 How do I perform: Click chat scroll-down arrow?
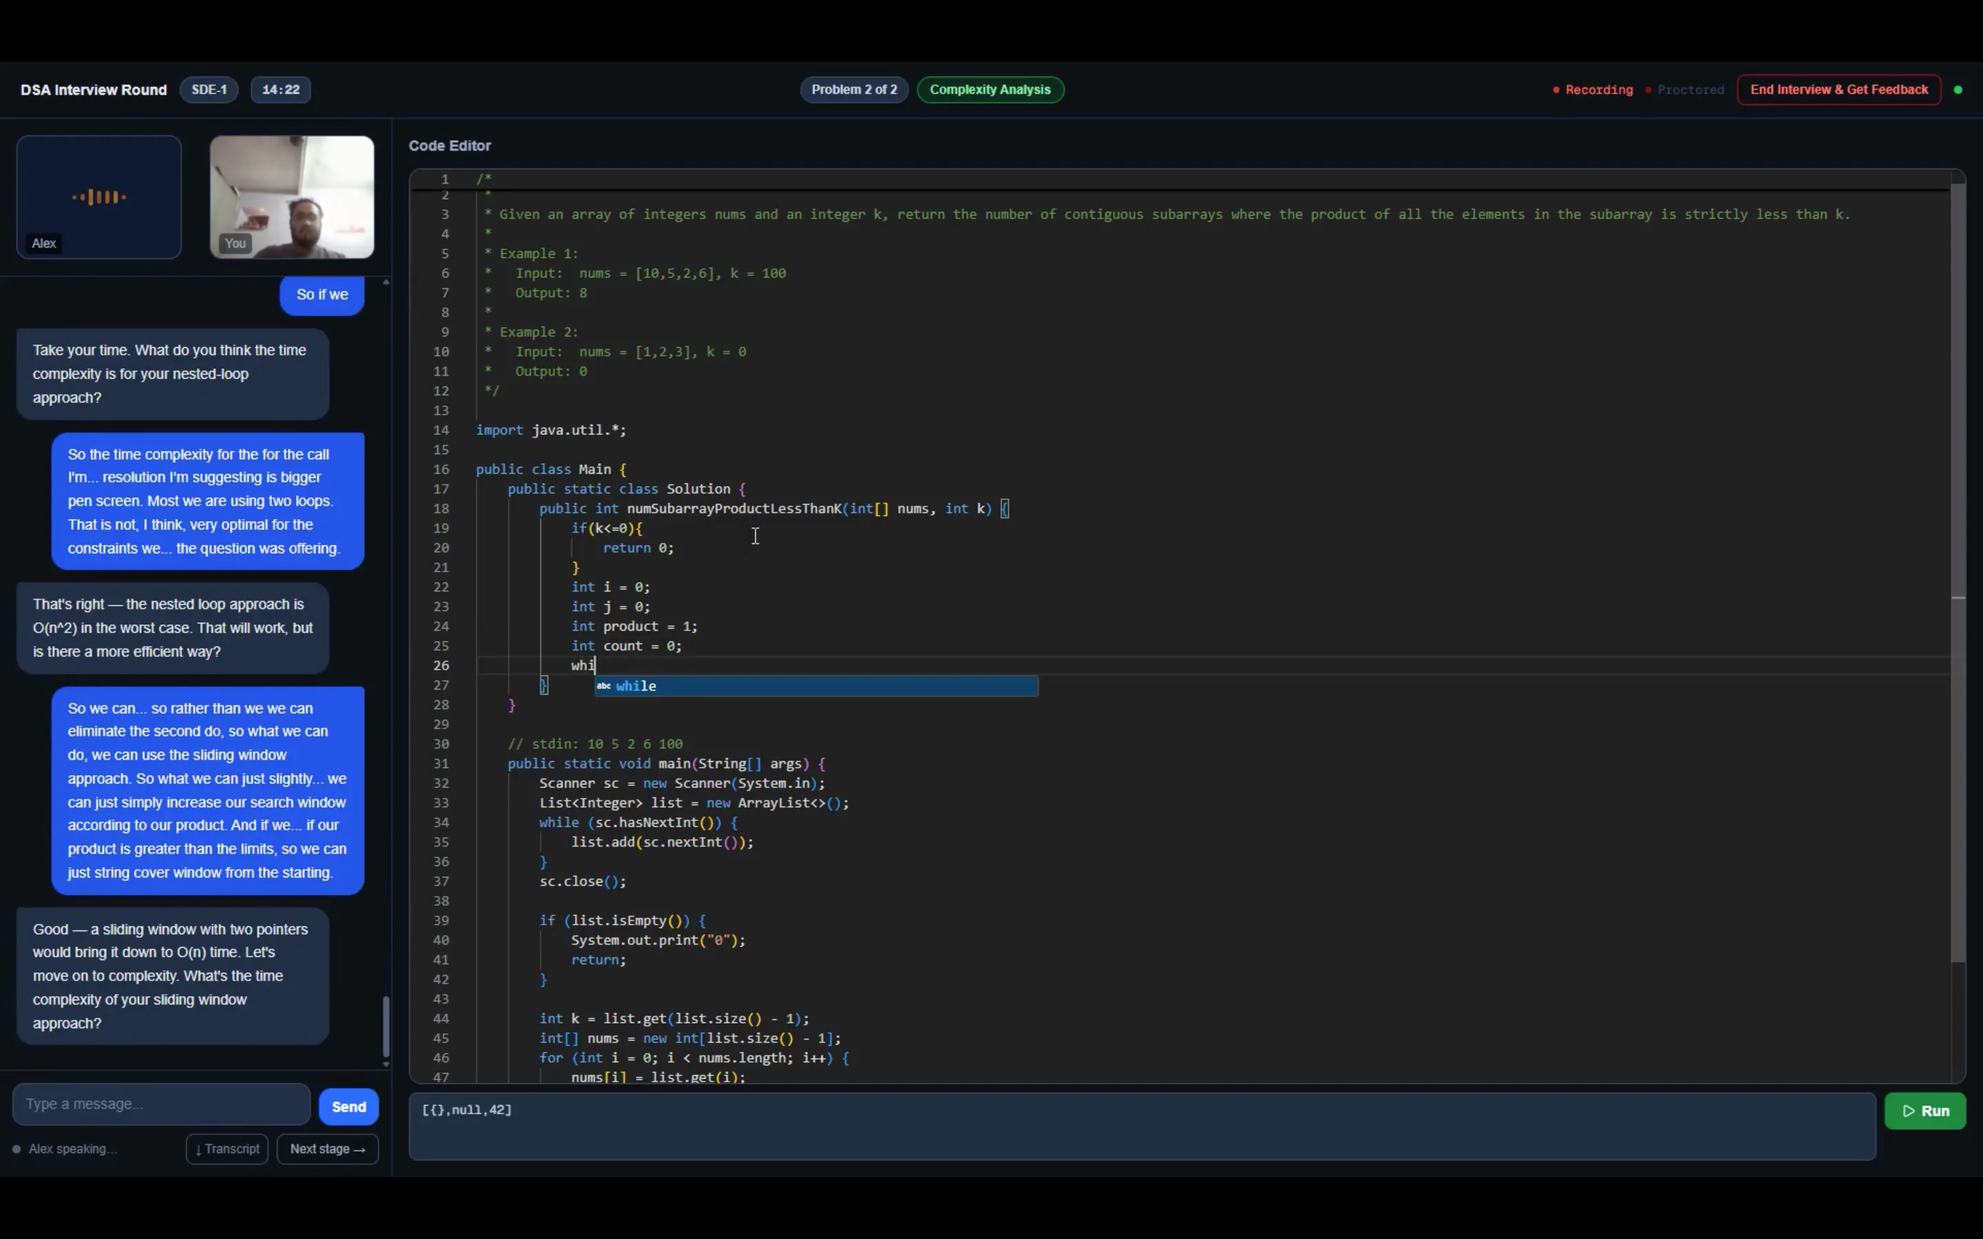(386, 1063)
